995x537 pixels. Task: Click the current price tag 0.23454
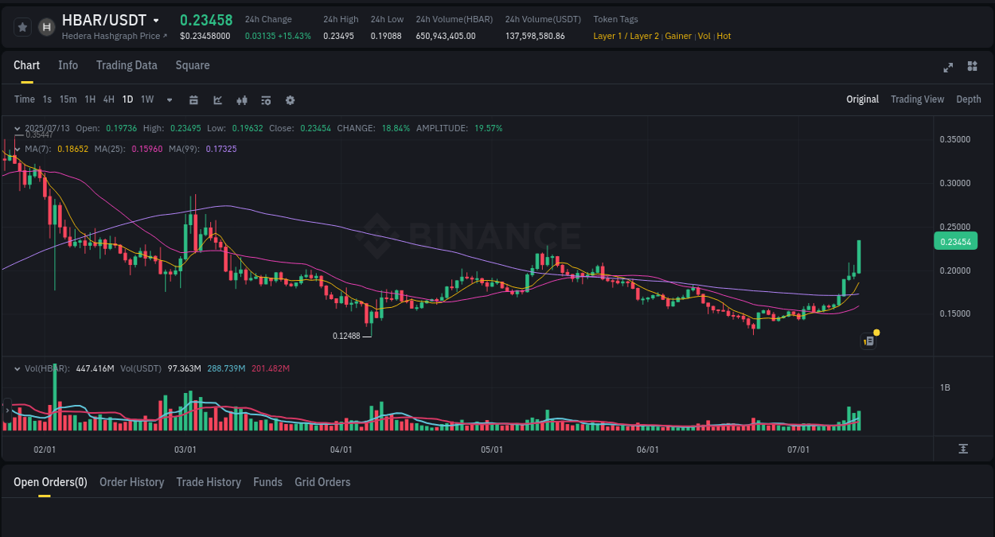click(x=955, y=240)
